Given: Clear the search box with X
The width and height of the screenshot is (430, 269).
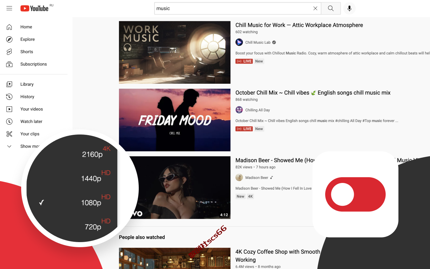Looking at the screenshot, I should [x=315, y=8].
